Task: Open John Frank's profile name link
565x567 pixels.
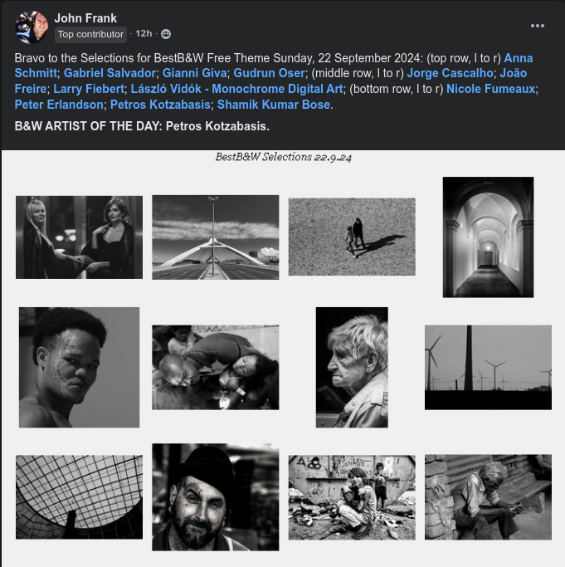Action: coord(85,18)
